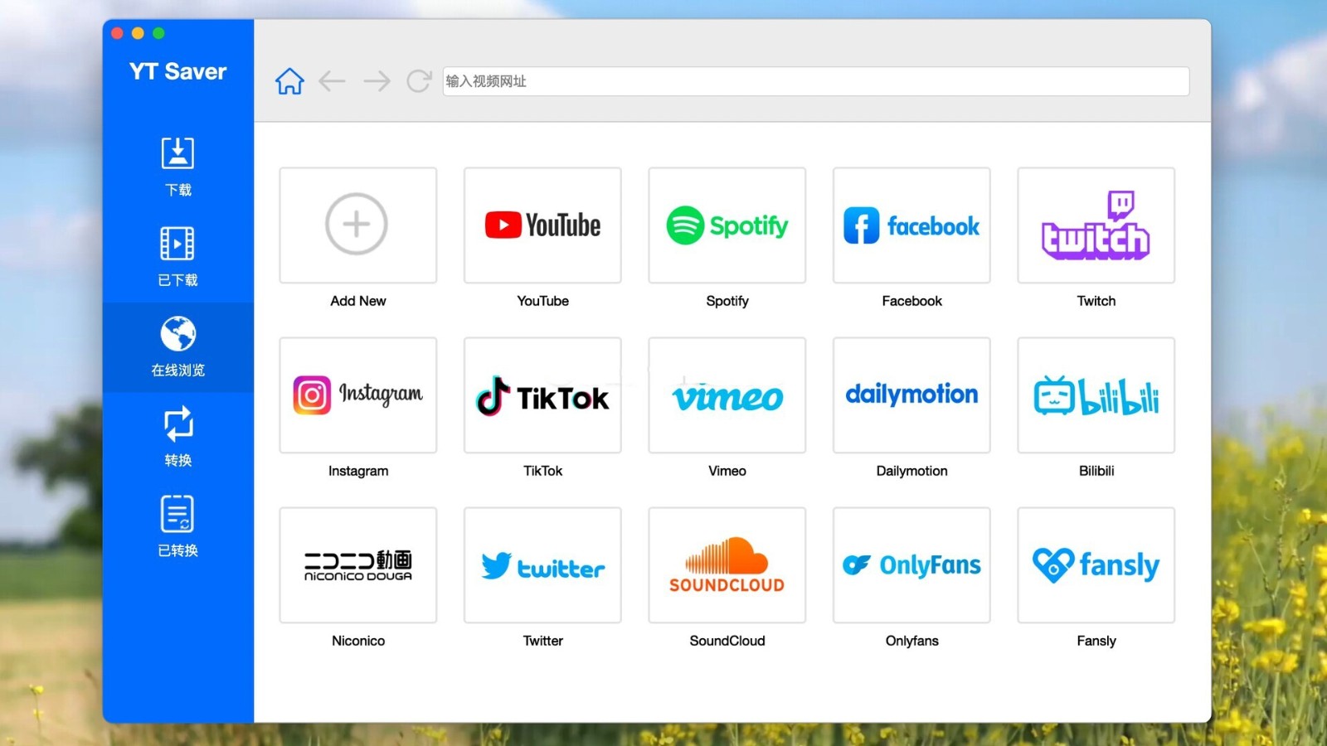The width and height of the screenshot is (1327, 746).
Task: Open the YouTube site tile
Action: point(542,225)
